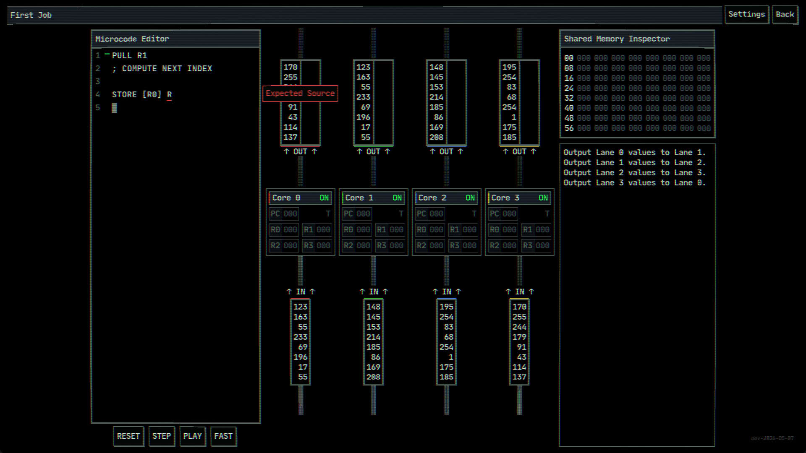This screenshot has height=453, width=806.
Task: Click OUT label above Core 2
Action: point(446,151)
